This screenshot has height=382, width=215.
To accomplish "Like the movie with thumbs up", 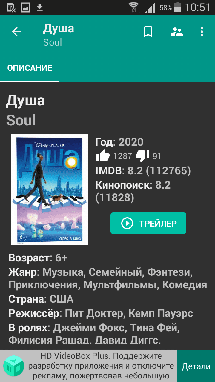I will (x=103, y=156).
